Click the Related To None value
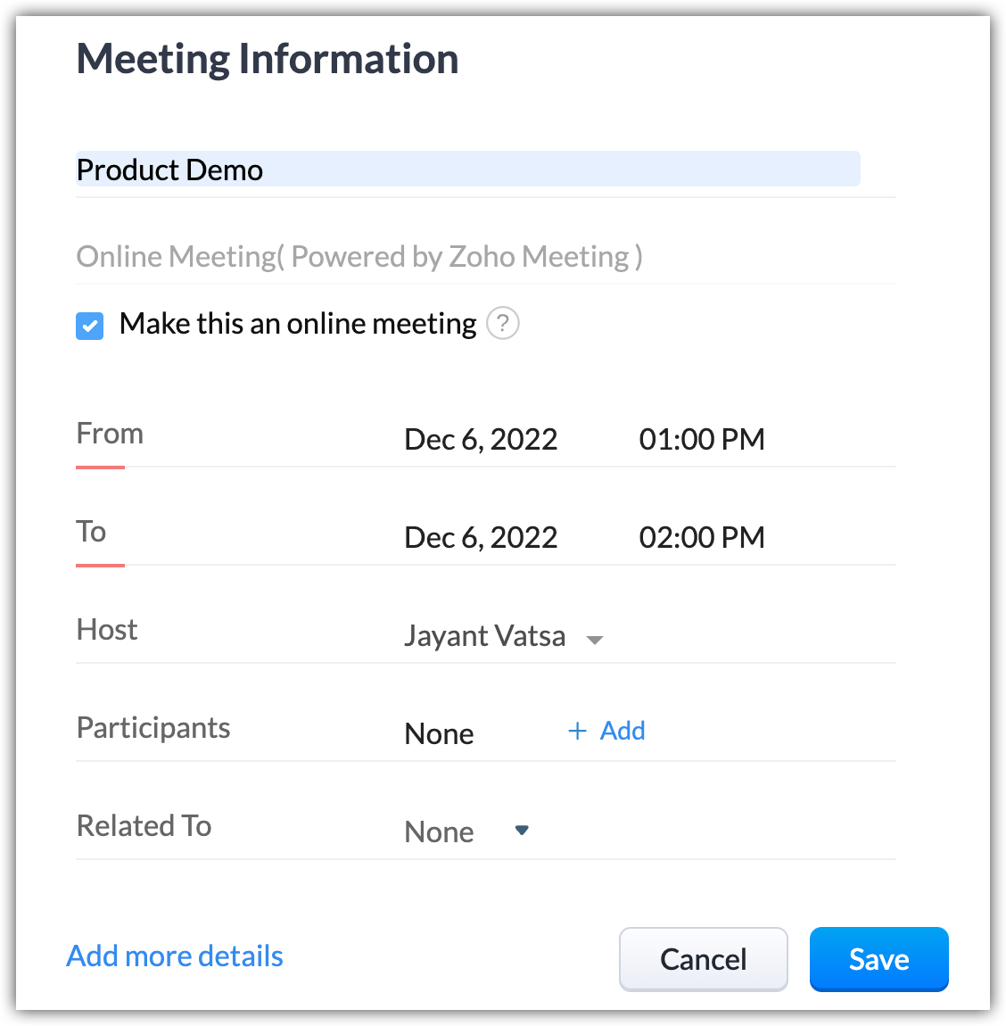The image size is (1006, 1026). 439,832
